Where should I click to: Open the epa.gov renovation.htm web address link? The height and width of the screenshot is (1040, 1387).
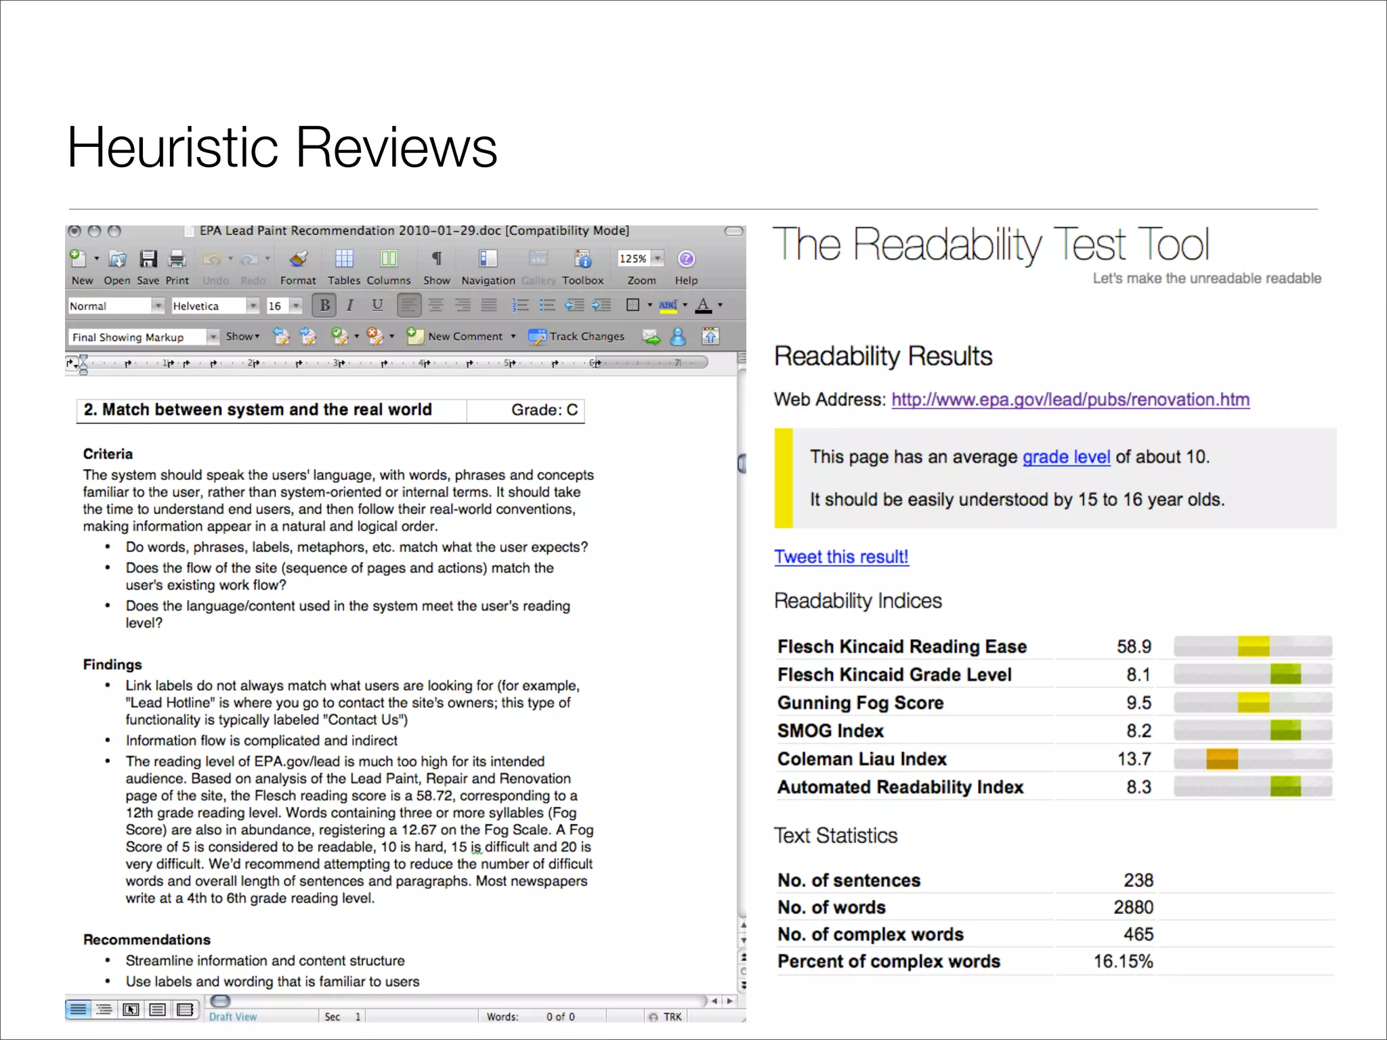1070,399
